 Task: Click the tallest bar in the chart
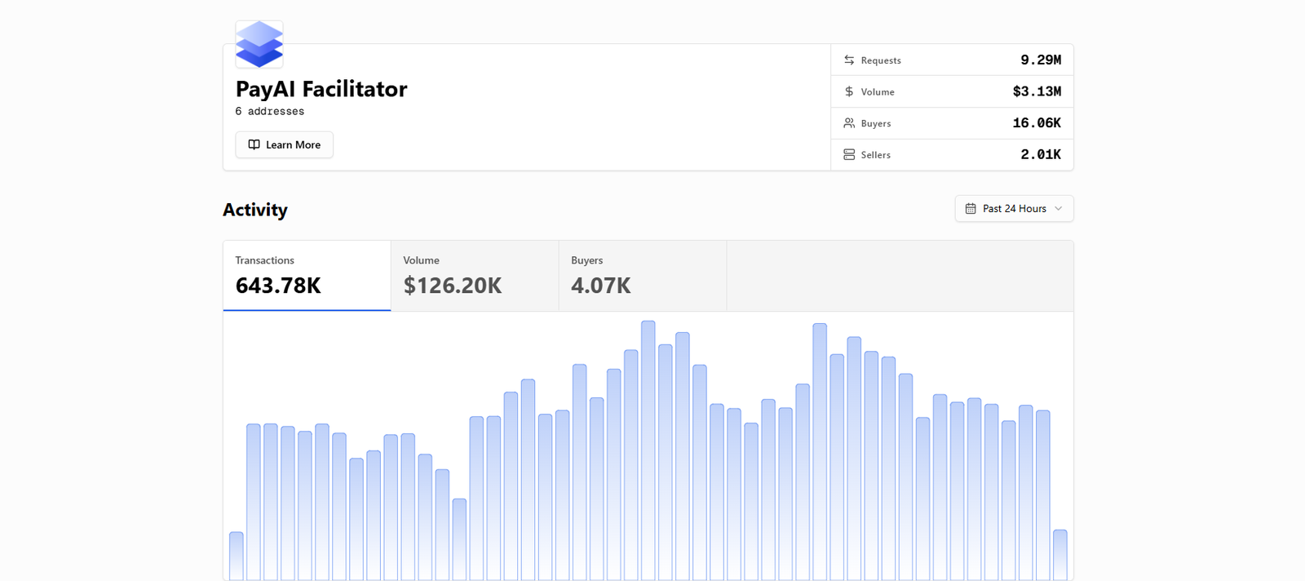click(648, 450)
